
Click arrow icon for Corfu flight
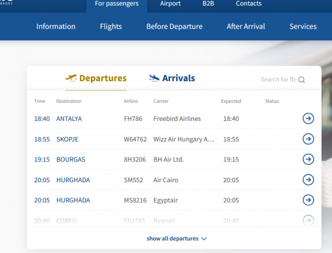pyautogui.click(x=308, y=220)
